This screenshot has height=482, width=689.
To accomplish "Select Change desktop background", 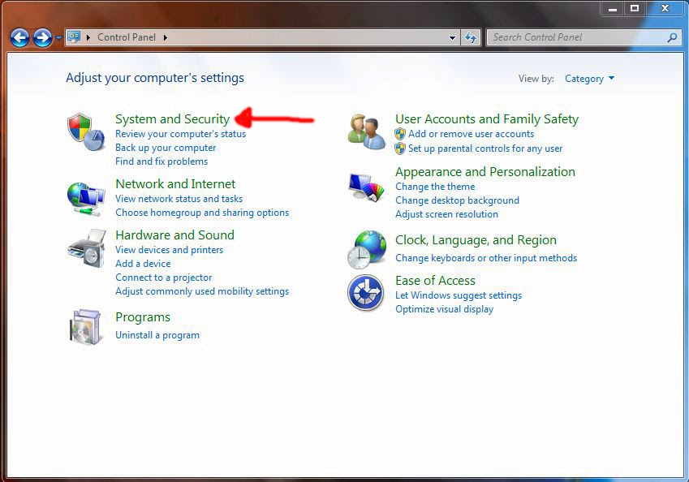I will [457, 200].
